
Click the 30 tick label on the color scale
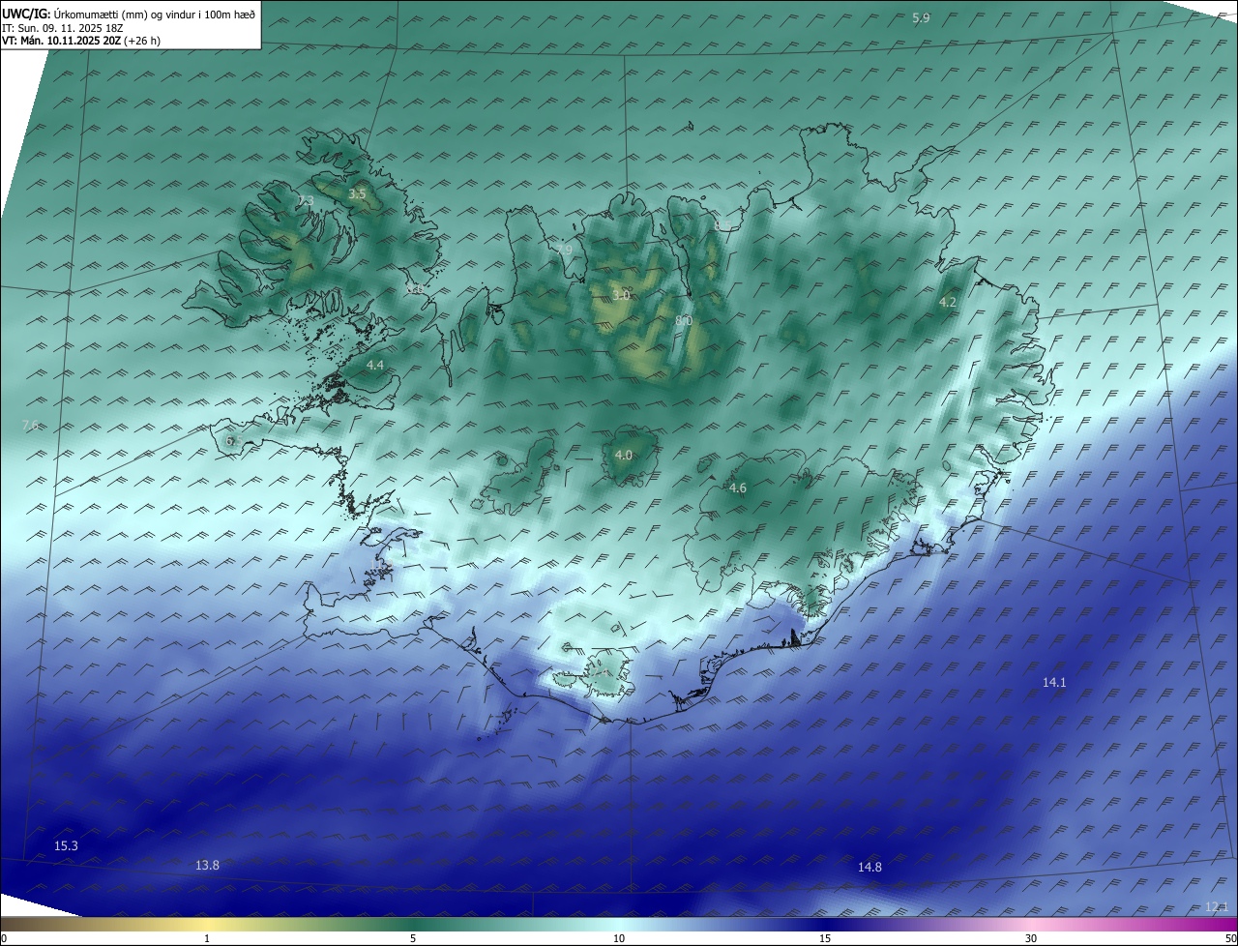click(x=1031, y=938)
